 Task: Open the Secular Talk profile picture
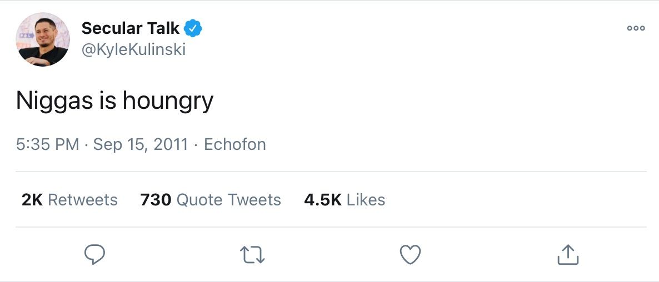pyautogui.click(x=43, y=39)
